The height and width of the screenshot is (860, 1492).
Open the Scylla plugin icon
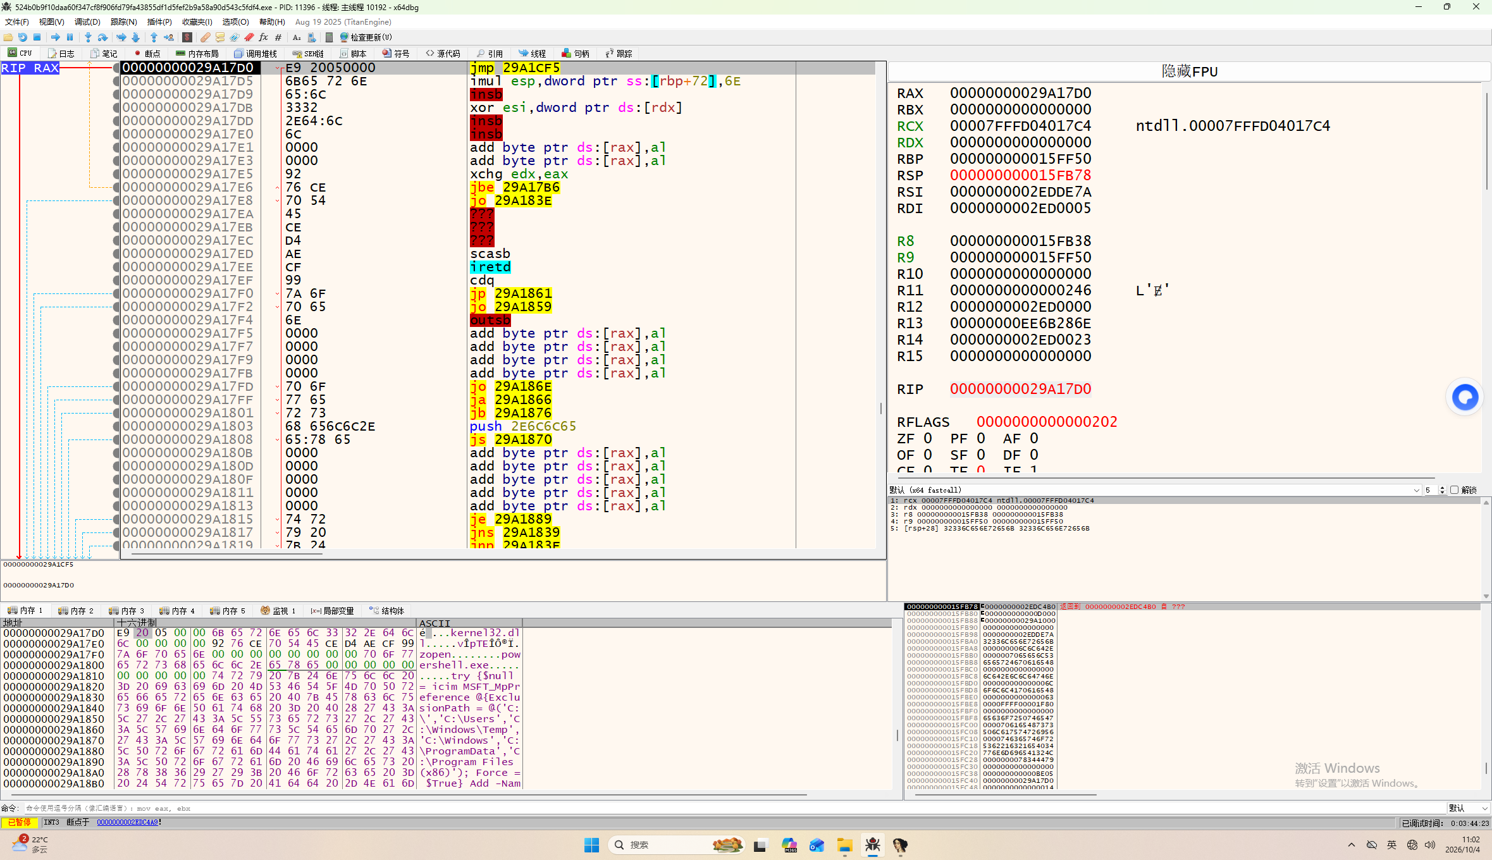click(187, 37)
